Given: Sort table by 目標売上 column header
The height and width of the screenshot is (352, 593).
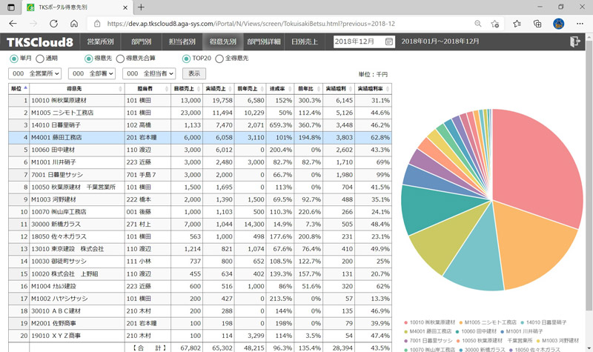Looking at the screenshot, I should coord(187,88).
